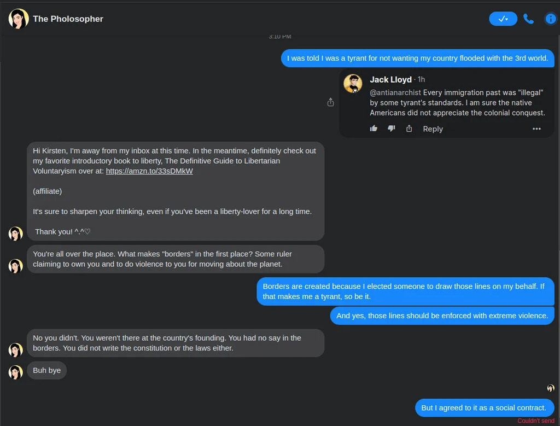Click The Pholosopher profile avatar in header
The height and width of the screenshot is (426, 560).
[19, 19]
